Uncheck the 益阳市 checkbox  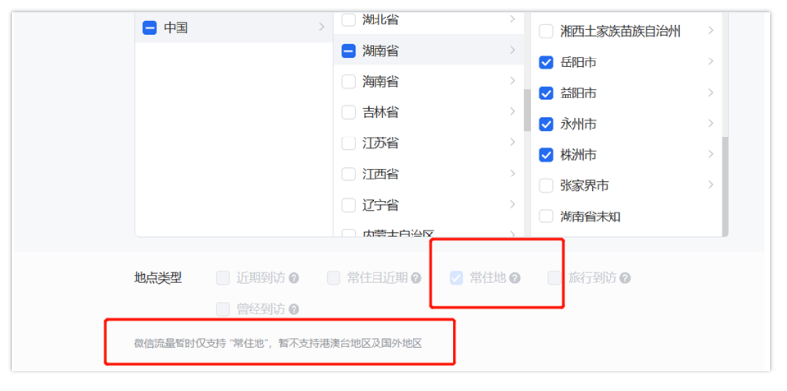(x=546, y=94)
